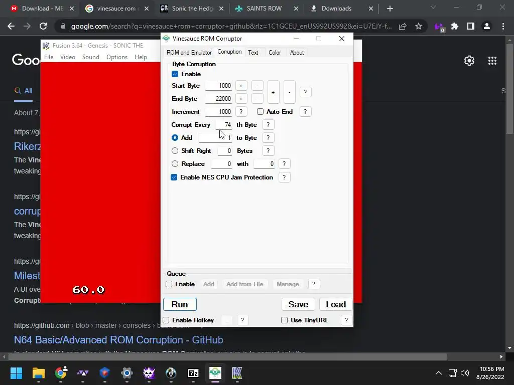Decrease End Byte with minus button
Screen dimensions: 514x385
pyautogui.click(x=258, y=99)
